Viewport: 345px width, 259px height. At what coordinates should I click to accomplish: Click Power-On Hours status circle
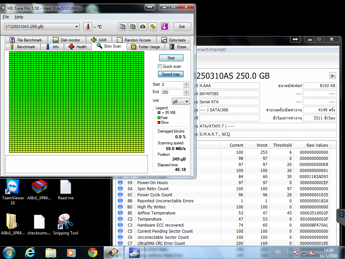120,182
